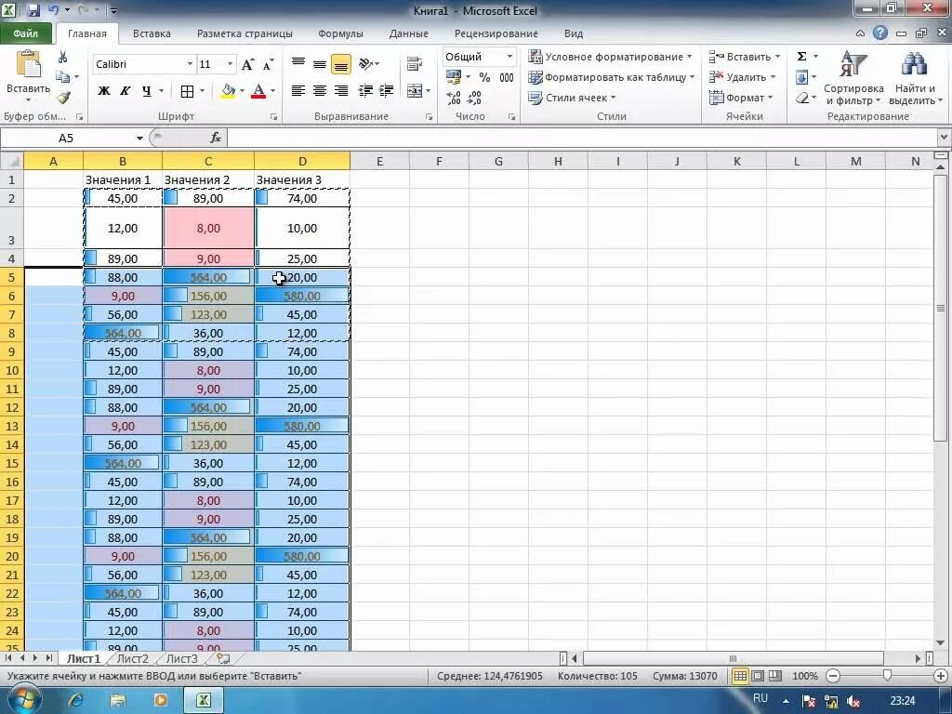Click zoom out minus button

[x=833, y=676]
